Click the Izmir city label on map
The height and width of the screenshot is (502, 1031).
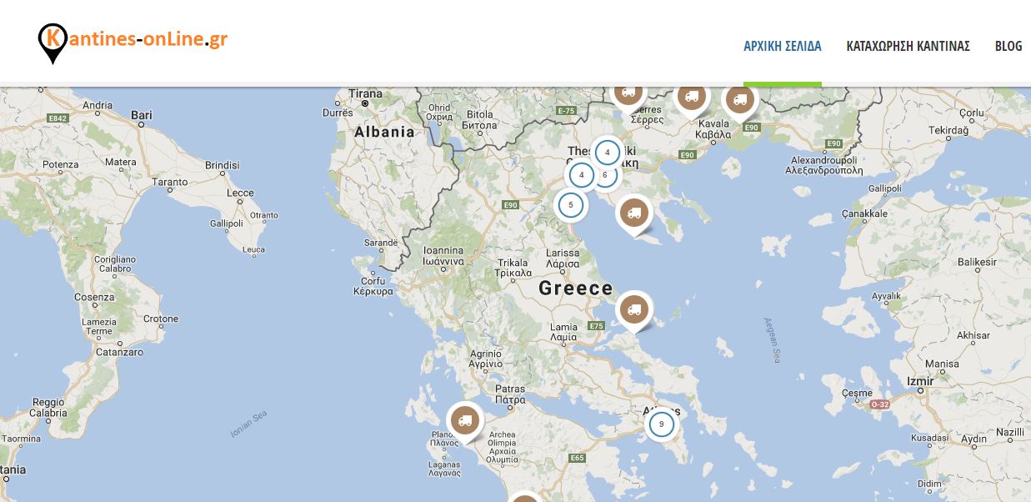click(x=921, y=381)
